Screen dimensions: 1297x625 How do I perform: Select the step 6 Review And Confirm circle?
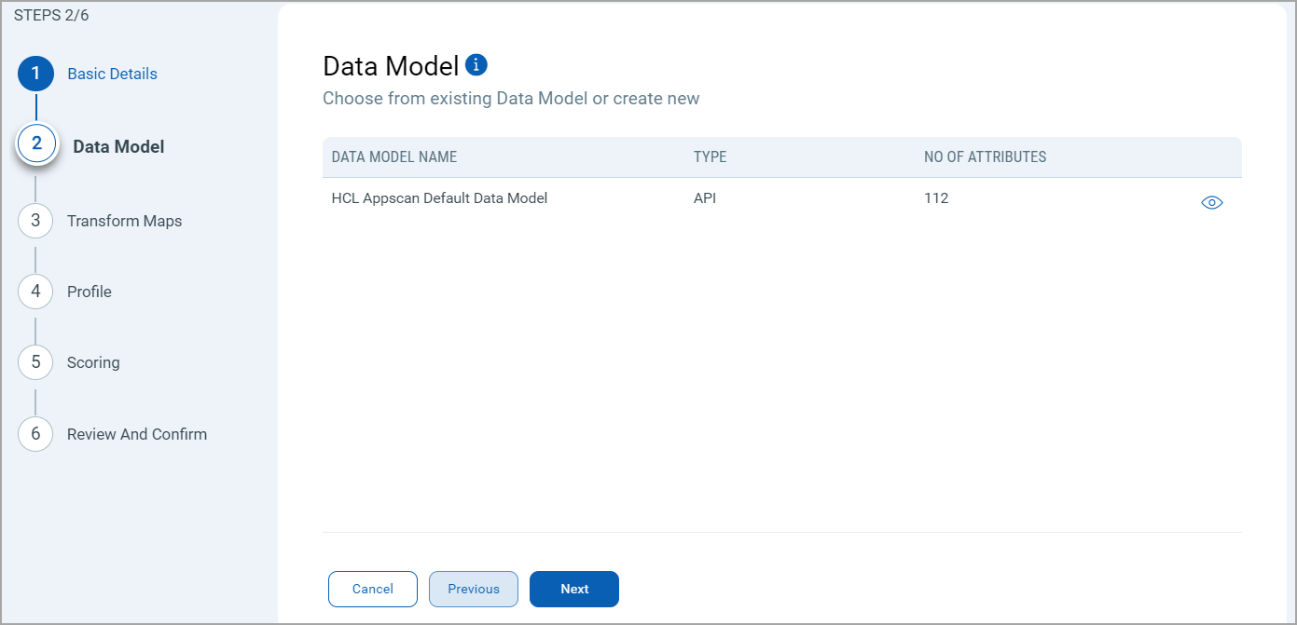tap(35, 434)
